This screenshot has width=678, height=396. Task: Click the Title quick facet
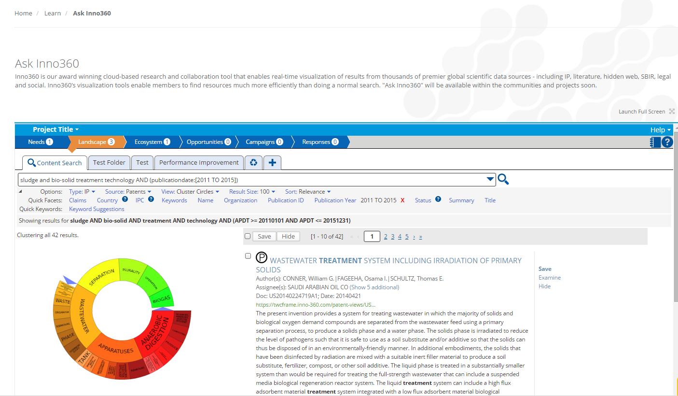[490, 200]
